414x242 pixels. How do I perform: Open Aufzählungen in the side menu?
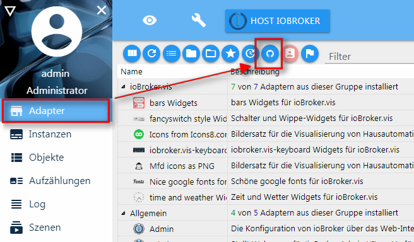pyautogui.click(x=56, y=181)
